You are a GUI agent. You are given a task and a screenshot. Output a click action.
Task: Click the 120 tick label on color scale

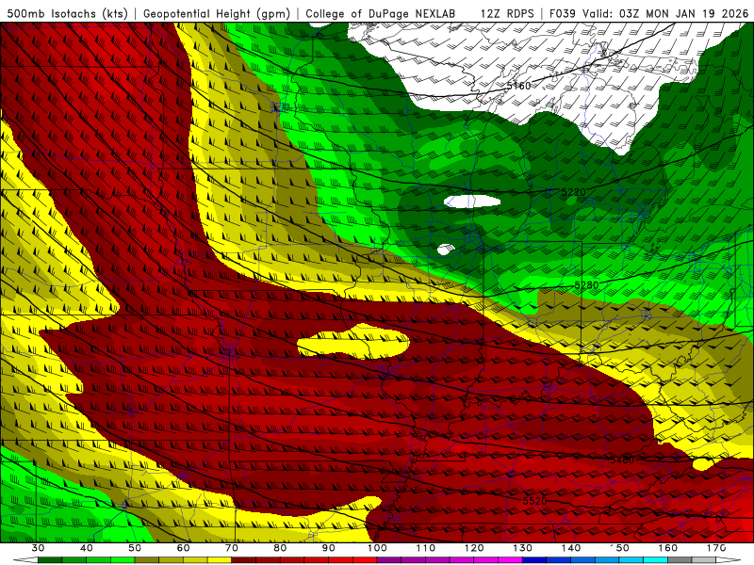(474, 548)
